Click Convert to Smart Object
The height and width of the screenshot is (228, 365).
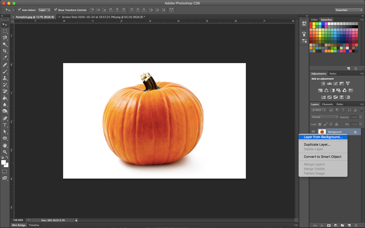click(x=322, y=157)
